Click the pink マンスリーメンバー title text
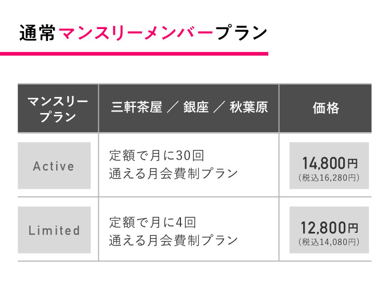The image size is (390, 292). (x=136, y=33)
